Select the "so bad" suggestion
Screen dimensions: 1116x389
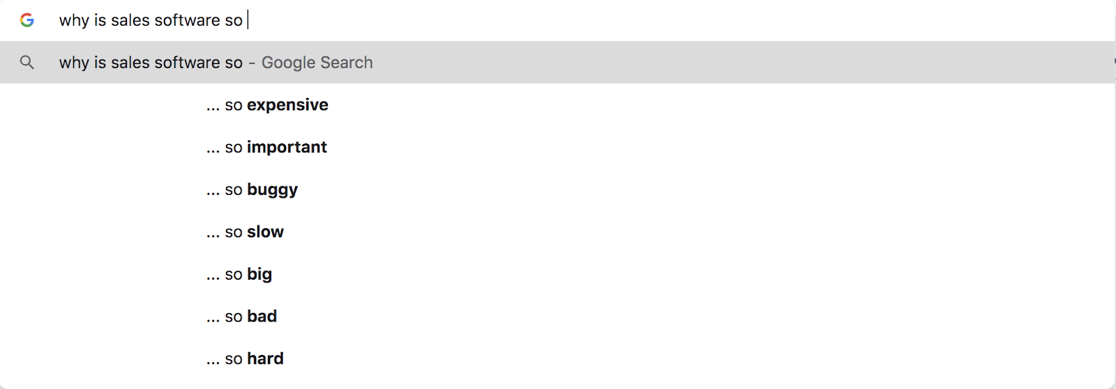point(241,317)
